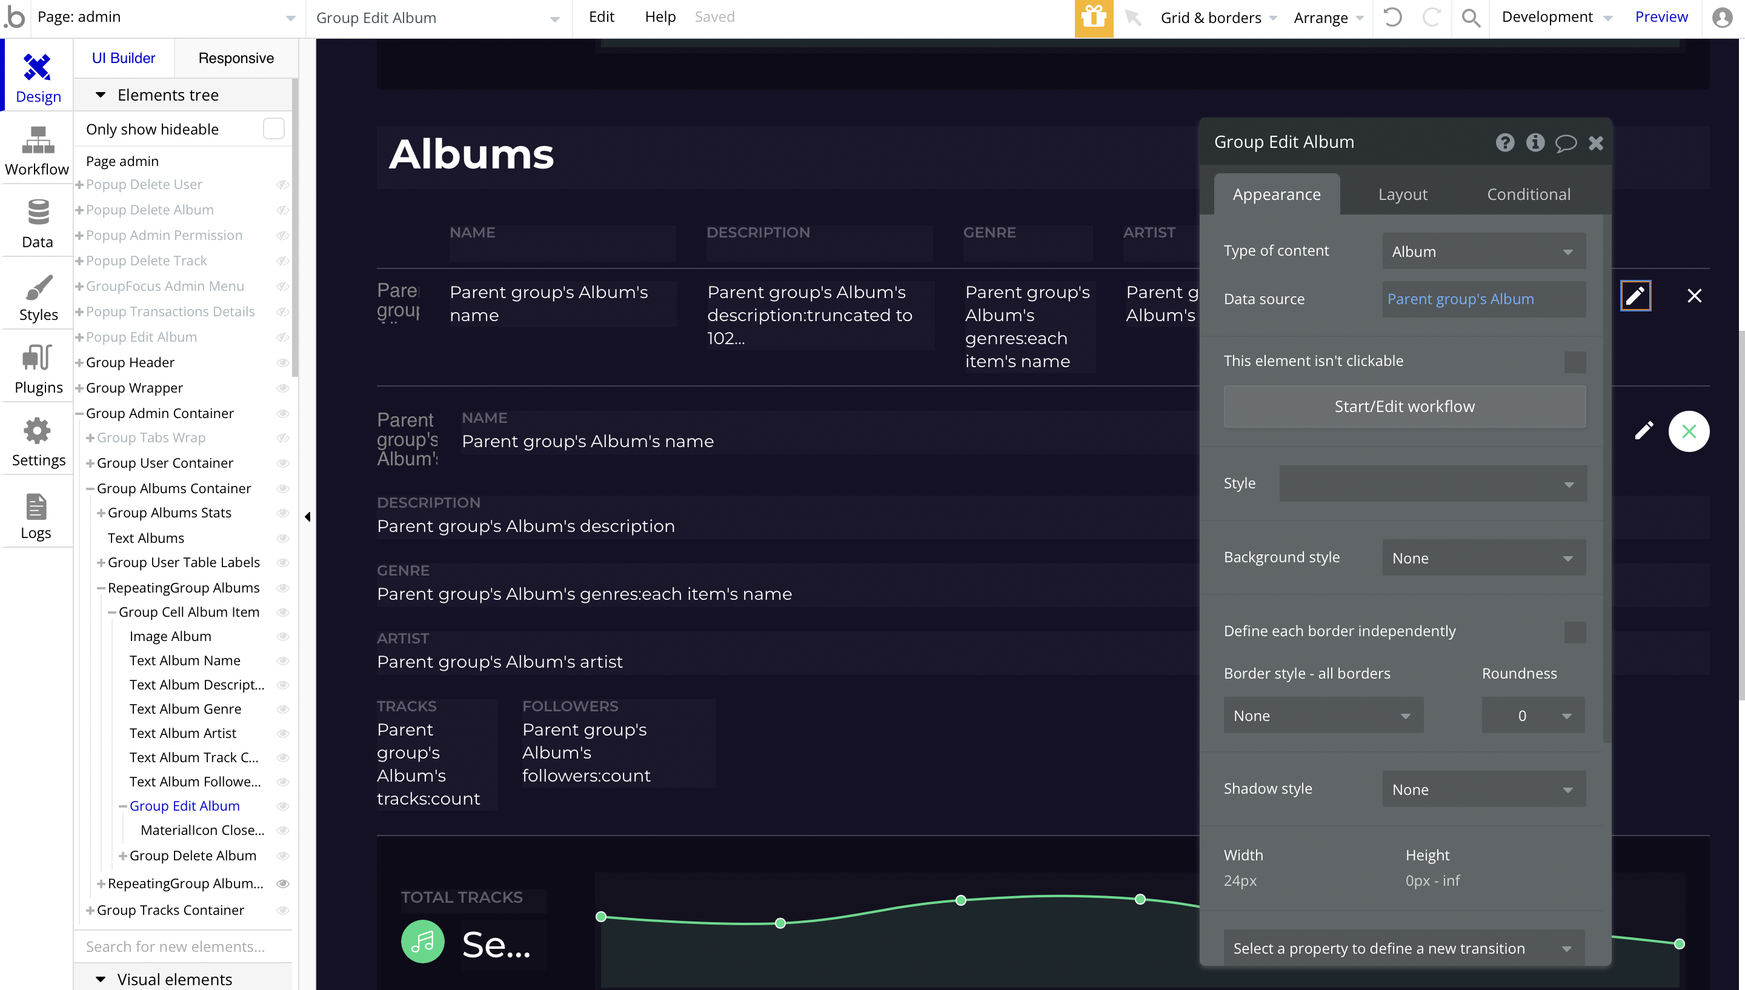Screen dimensions: 1745x990
Task: Click the green circled X icon on canvas
Action: point(1688,431)
